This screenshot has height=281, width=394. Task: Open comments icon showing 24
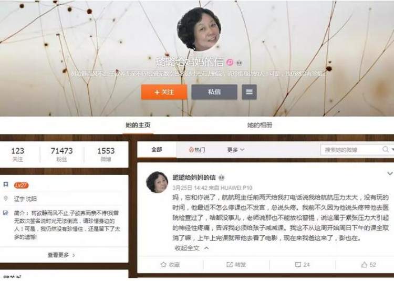point(298,265)
